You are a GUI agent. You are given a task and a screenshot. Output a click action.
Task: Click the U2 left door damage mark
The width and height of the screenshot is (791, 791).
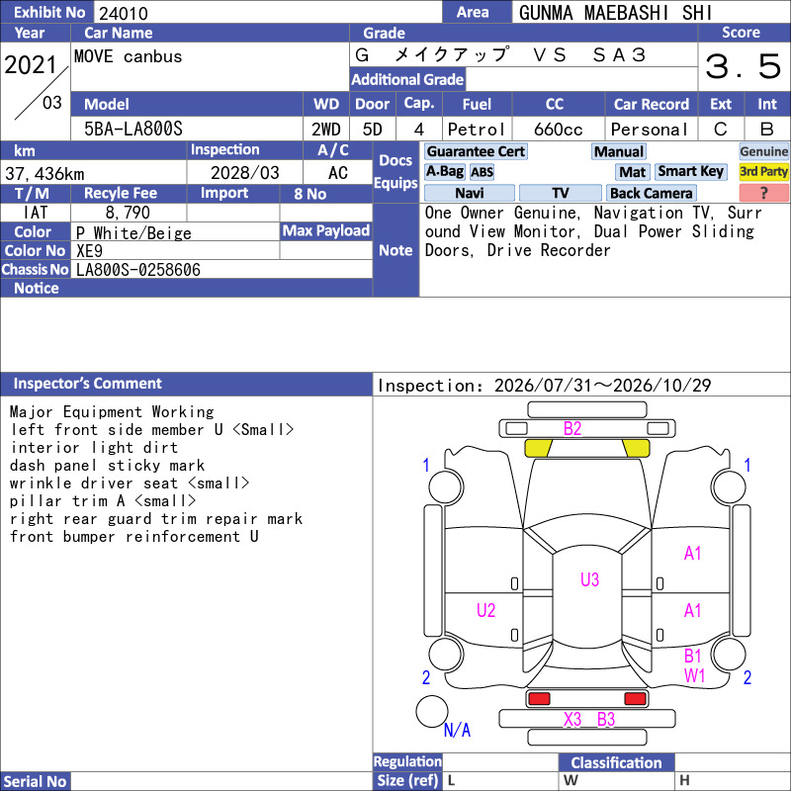point(485,610)
